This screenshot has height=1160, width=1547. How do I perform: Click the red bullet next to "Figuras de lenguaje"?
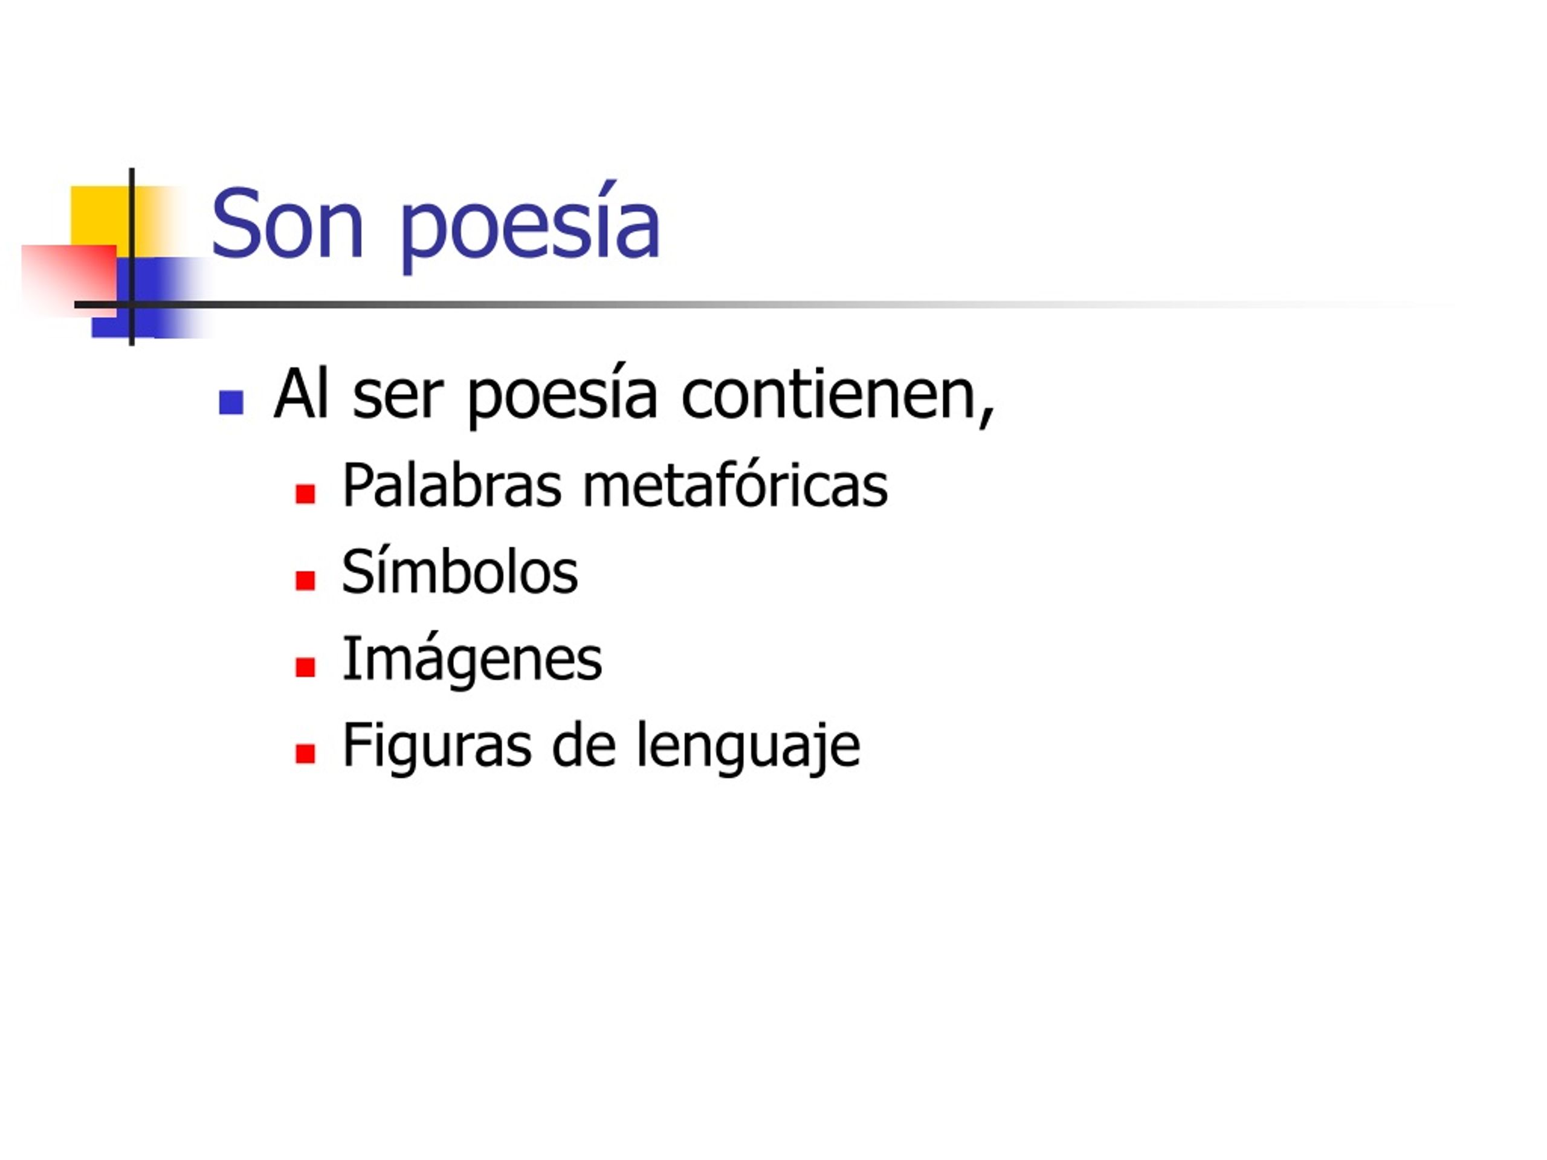tap(305, 753)
